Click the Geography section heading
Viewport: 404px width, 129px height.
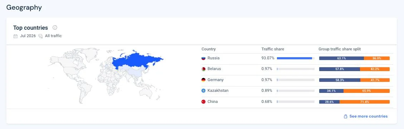pyautogui.click(x=24, y=8)
